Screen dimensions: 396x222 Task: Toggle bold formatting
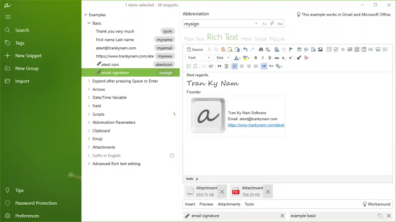coord(256,58)
